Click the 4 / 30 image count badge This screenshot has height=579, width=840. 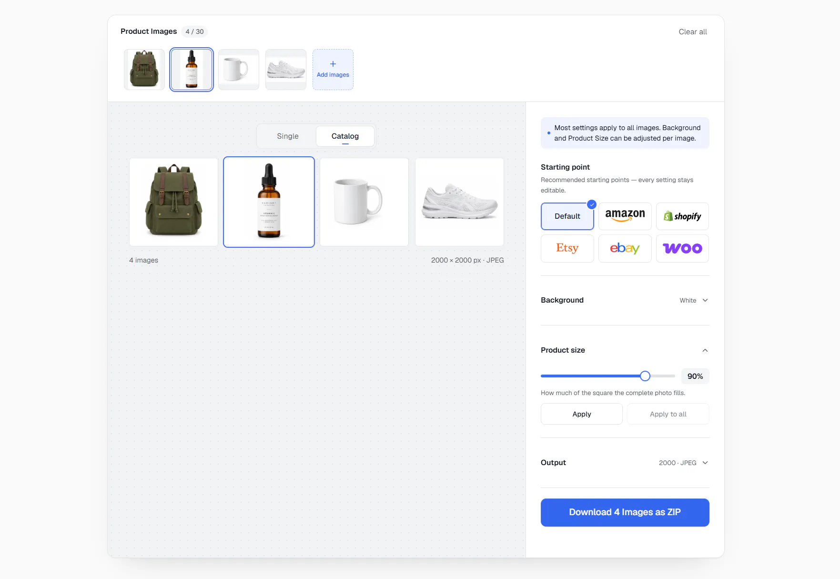(194, 31)
